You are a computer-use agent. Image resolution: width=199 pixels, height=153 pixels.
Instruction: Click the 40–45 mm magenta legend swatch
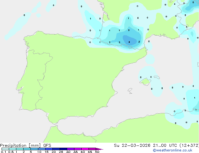(x=85, y=149)
